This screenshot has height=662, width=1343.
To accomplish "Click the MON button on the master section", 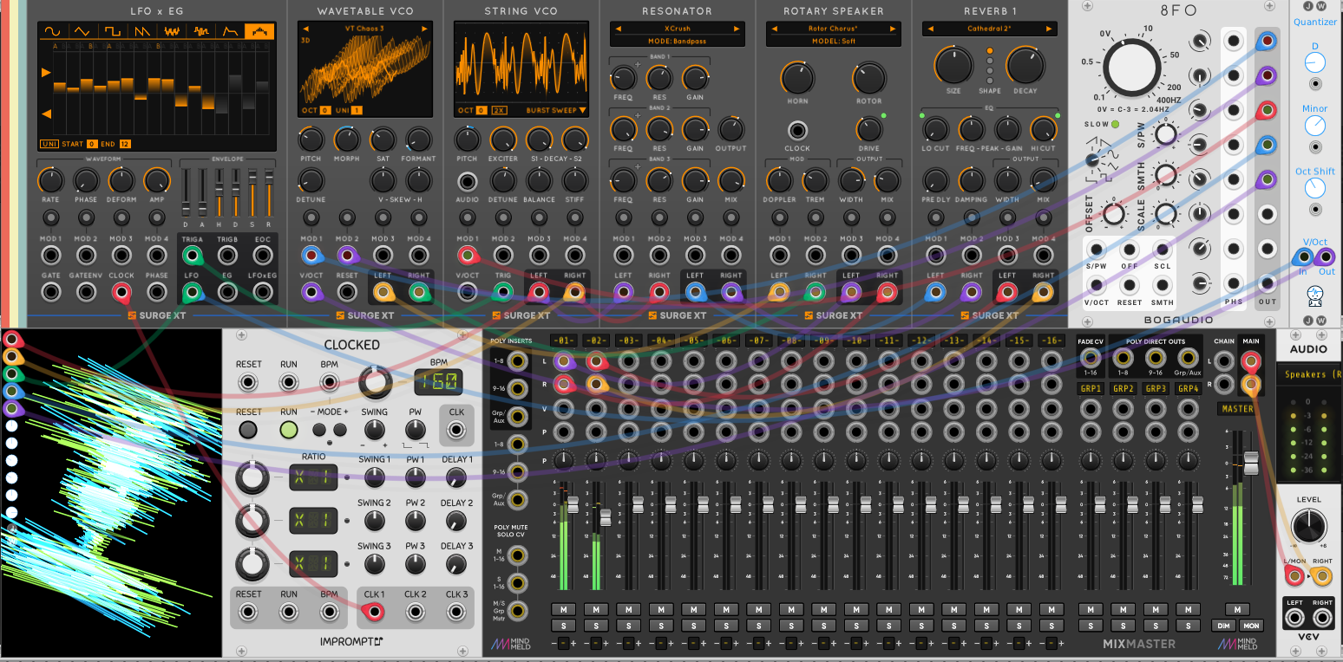I will pos(1250,625).
